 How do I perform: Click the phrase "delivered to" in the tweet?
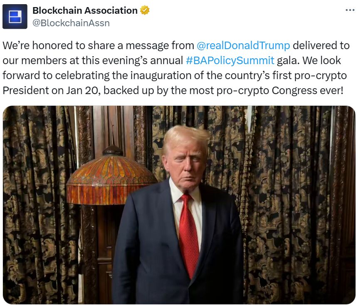click(x=320, y=45)
